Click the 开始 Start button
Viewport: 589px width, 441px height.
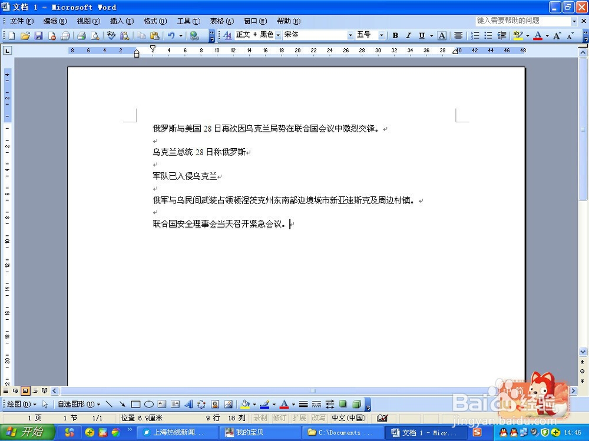point(27,432)
